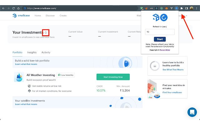Click the Current Value label
Image resolution: width=200 pixels, height=125 pixels.
coord(75,32)
